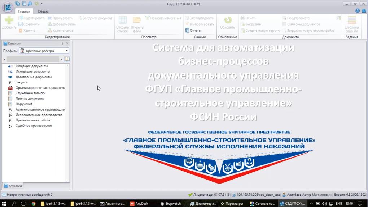Viewport: 368px width, 207px height.
Task: Open the Windows Start menu
Action: [4, 203]
